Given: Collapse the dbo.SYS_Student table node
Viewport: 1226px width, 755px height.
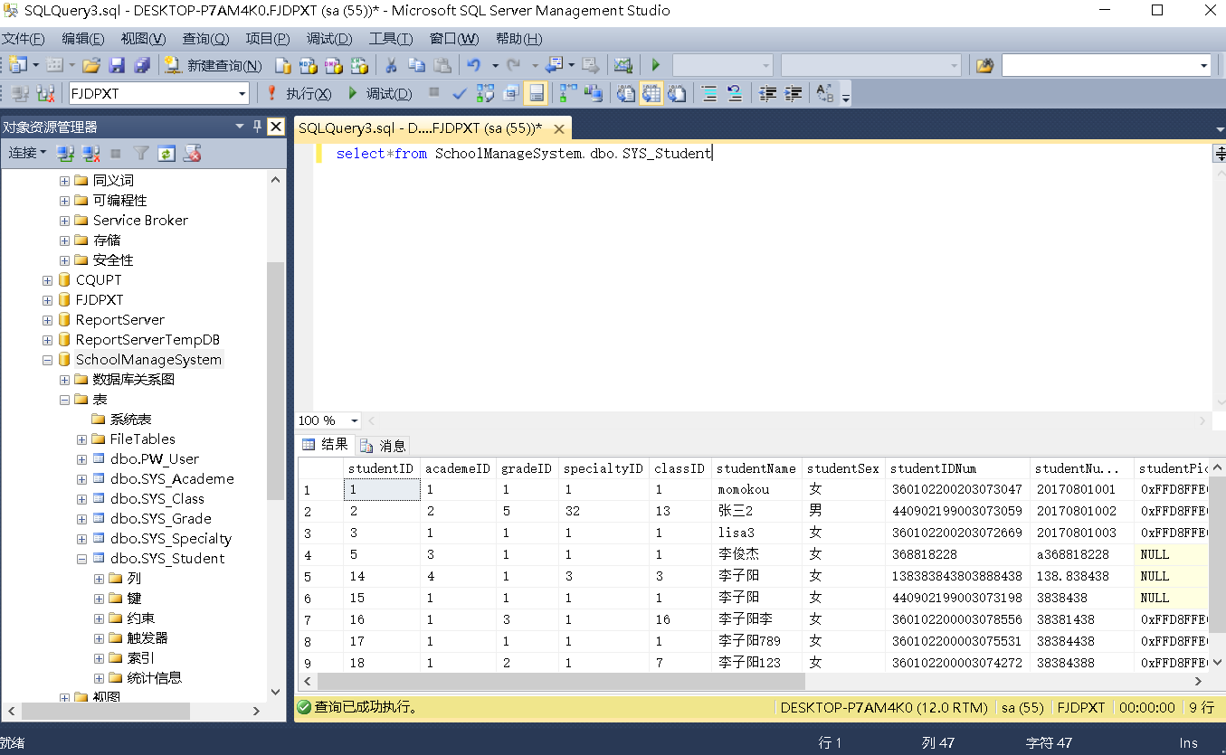Looking at the screenshot, I should coord(82,559).
